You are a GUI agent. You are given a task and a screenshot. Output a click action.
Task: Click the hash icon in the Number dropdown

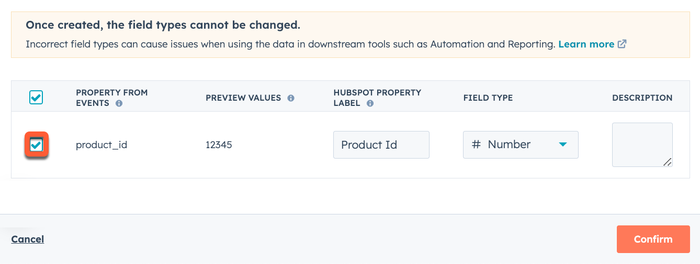click(x=476, y=145)
